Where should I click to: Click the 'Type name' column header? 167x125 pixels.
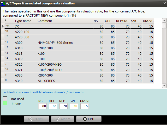pos(26,21)
